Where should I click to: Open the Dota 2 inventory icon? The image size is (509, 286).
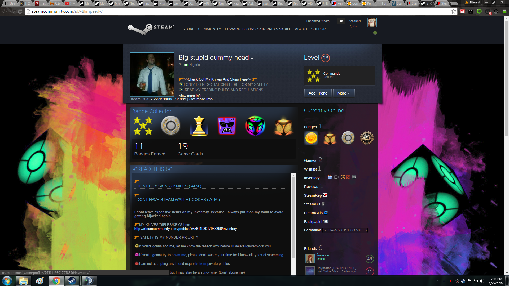tap(348, 177)
